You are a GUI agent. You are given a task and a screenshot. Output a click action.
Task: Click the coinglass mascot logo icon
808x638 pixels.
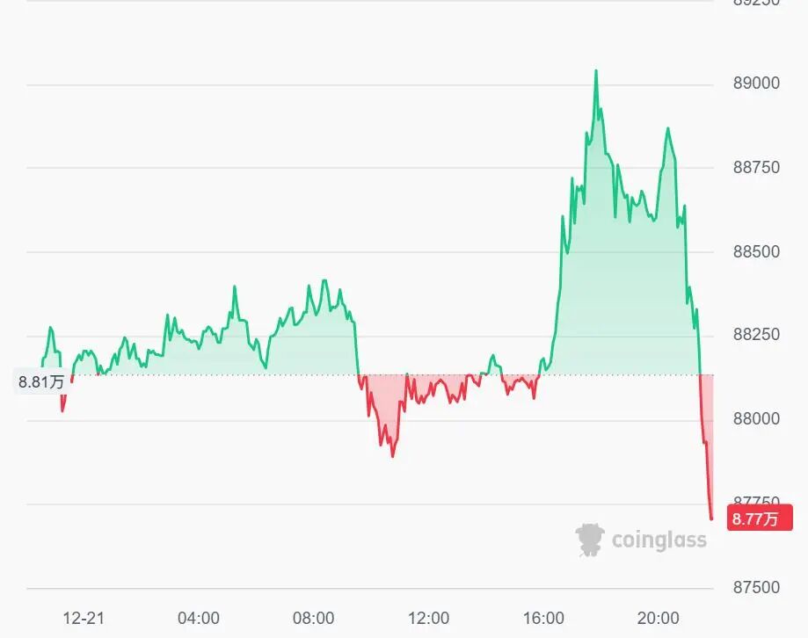tap(590, 540)
